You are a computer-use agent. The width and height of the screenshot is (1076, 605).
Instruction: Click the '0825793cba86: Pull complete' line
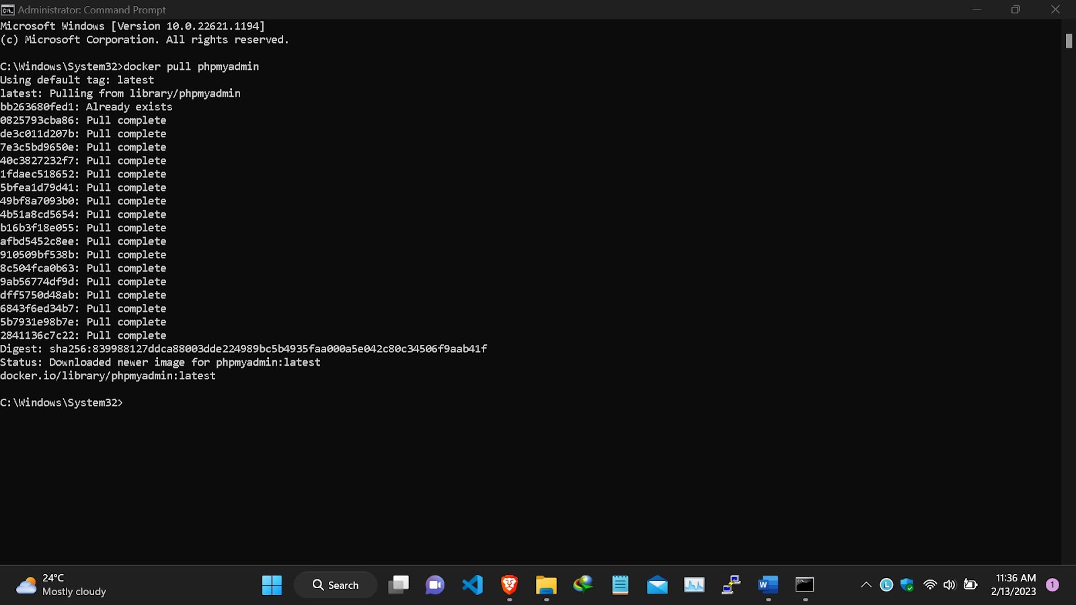tap(83, 120)
